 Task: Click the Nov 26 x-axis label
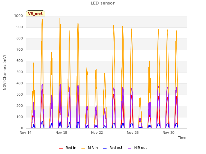click(133, 133)
